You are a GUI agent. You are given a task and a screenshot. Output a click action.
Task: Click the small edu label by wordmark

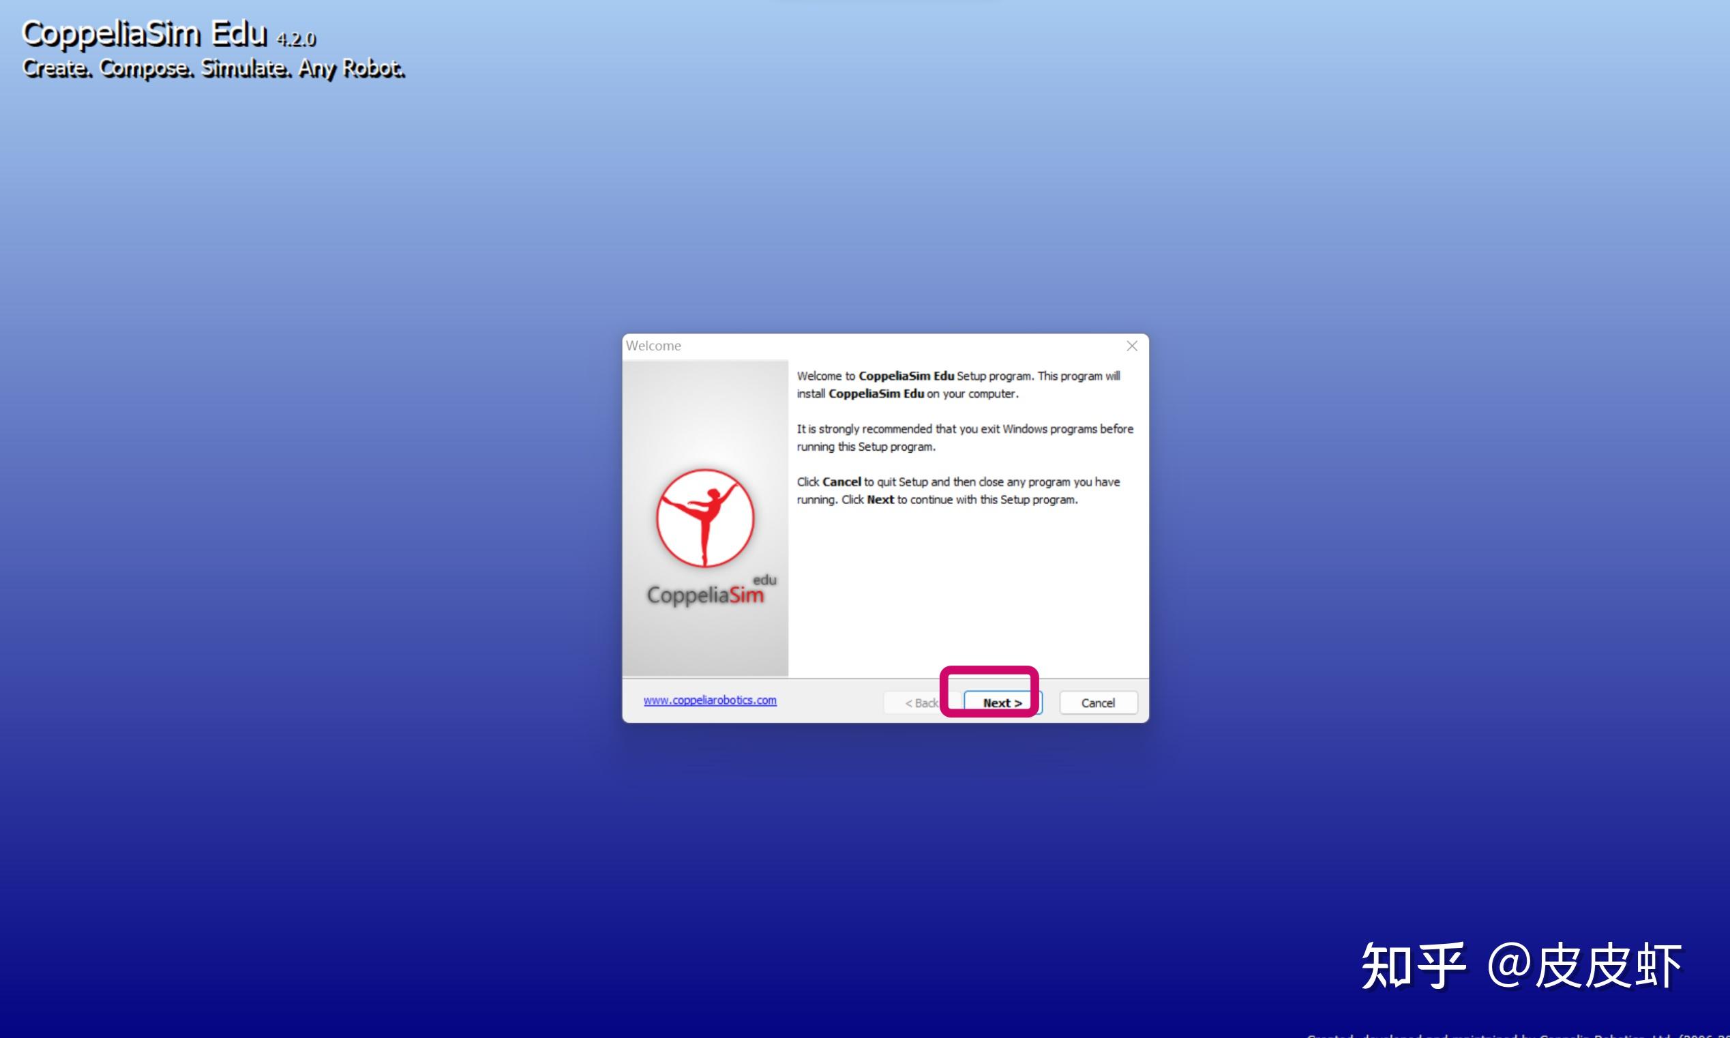click(x=764, y=580)
